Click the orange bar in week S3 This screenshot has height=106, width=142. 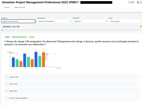43,60
